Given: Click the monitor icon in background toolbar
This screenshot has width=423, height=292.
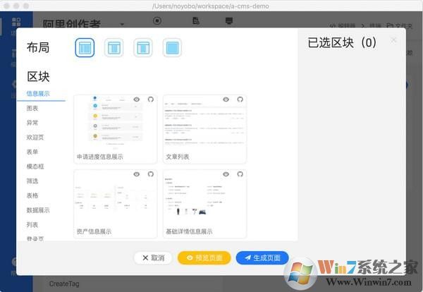Looking at the screenshot, I should click(229, 20).
